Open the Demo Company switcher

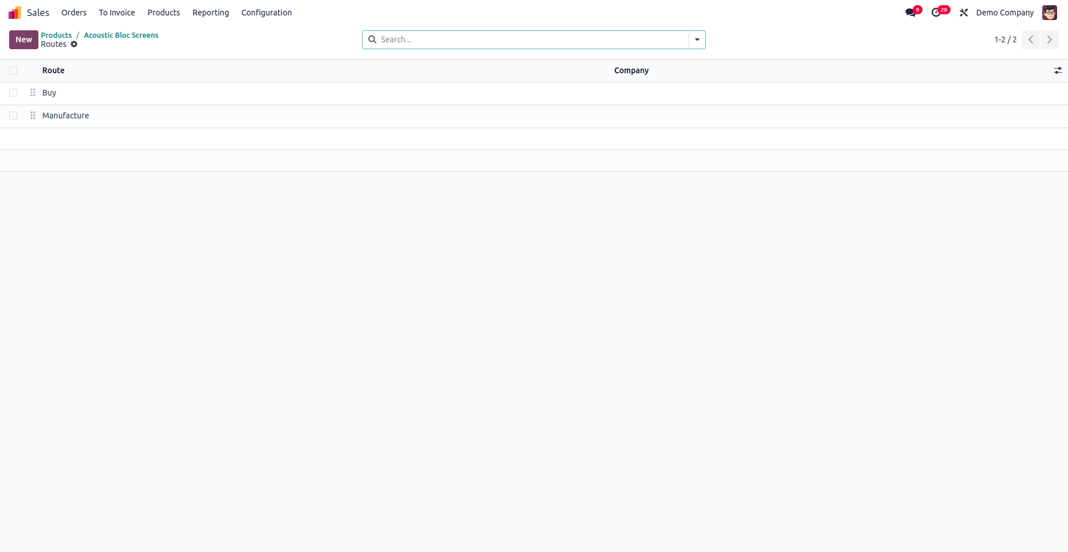pos(1005,13)
